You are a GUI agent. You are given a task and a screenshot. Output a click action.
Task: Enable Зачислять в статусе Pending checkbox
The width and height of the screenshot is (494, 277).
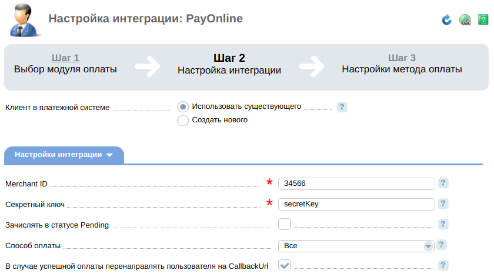(285, 224)
